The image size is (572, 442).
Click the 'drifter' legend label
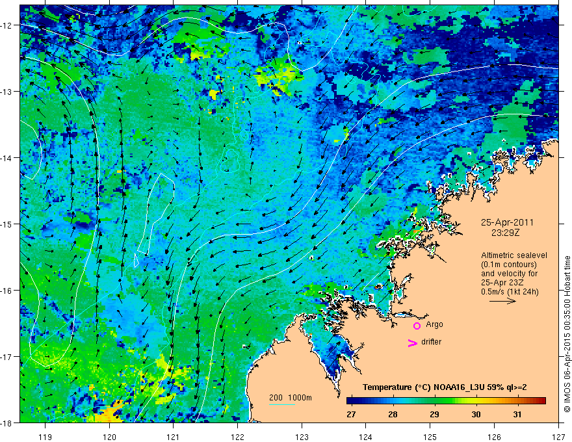click(x=431, y=342)
